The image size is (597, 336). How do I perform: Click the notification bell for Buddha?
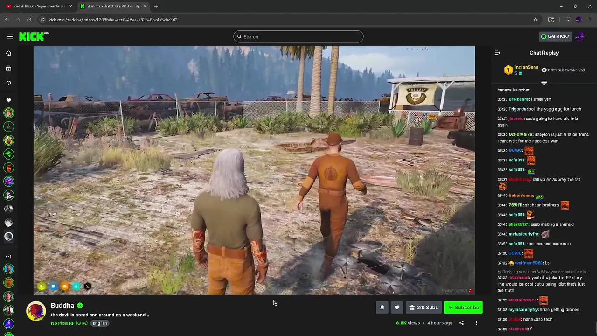pos(382,308)
